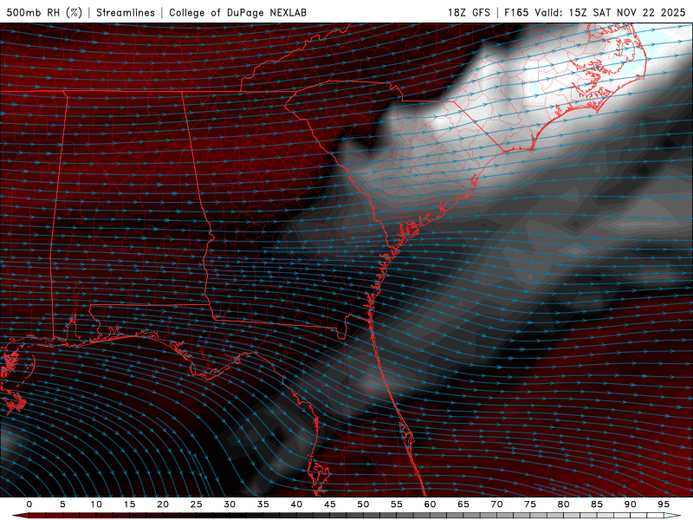Click the 'College of DuPage NEXLAB' text
The image size is (693, 520).
pos(237,12)
